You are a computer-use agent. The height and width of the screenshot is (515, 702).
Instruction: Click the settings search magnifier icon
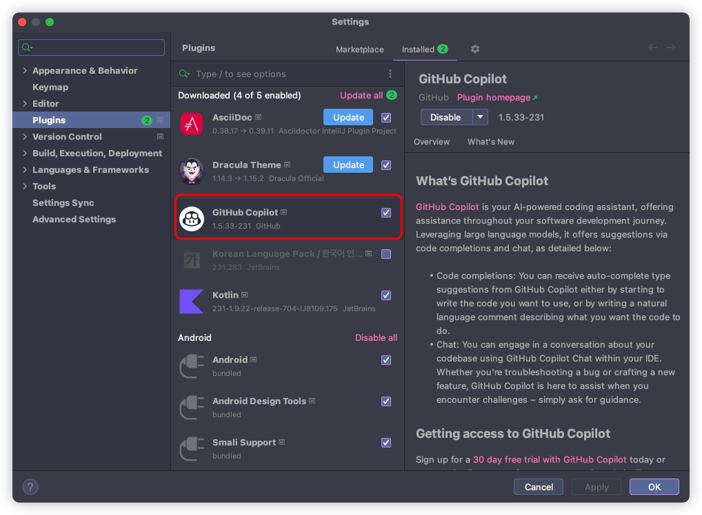coord(28,48)
